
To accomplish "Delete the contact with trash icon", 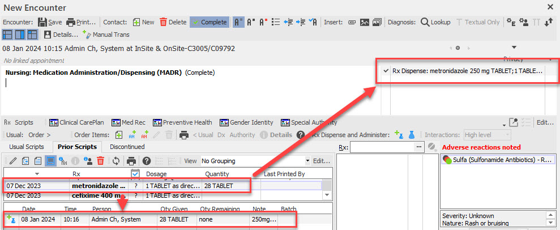I will [x=173, y=22].
